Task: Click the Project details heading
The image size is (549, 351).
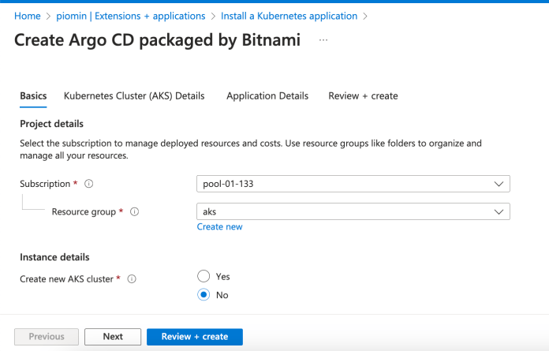Action: [x=52, y=124]
